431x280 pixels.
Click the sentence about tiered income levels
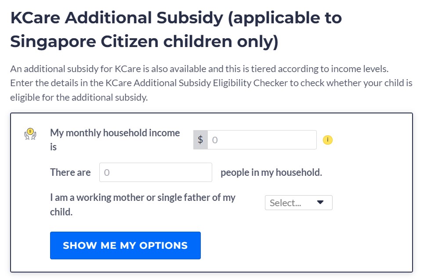[x=199, y=69]
